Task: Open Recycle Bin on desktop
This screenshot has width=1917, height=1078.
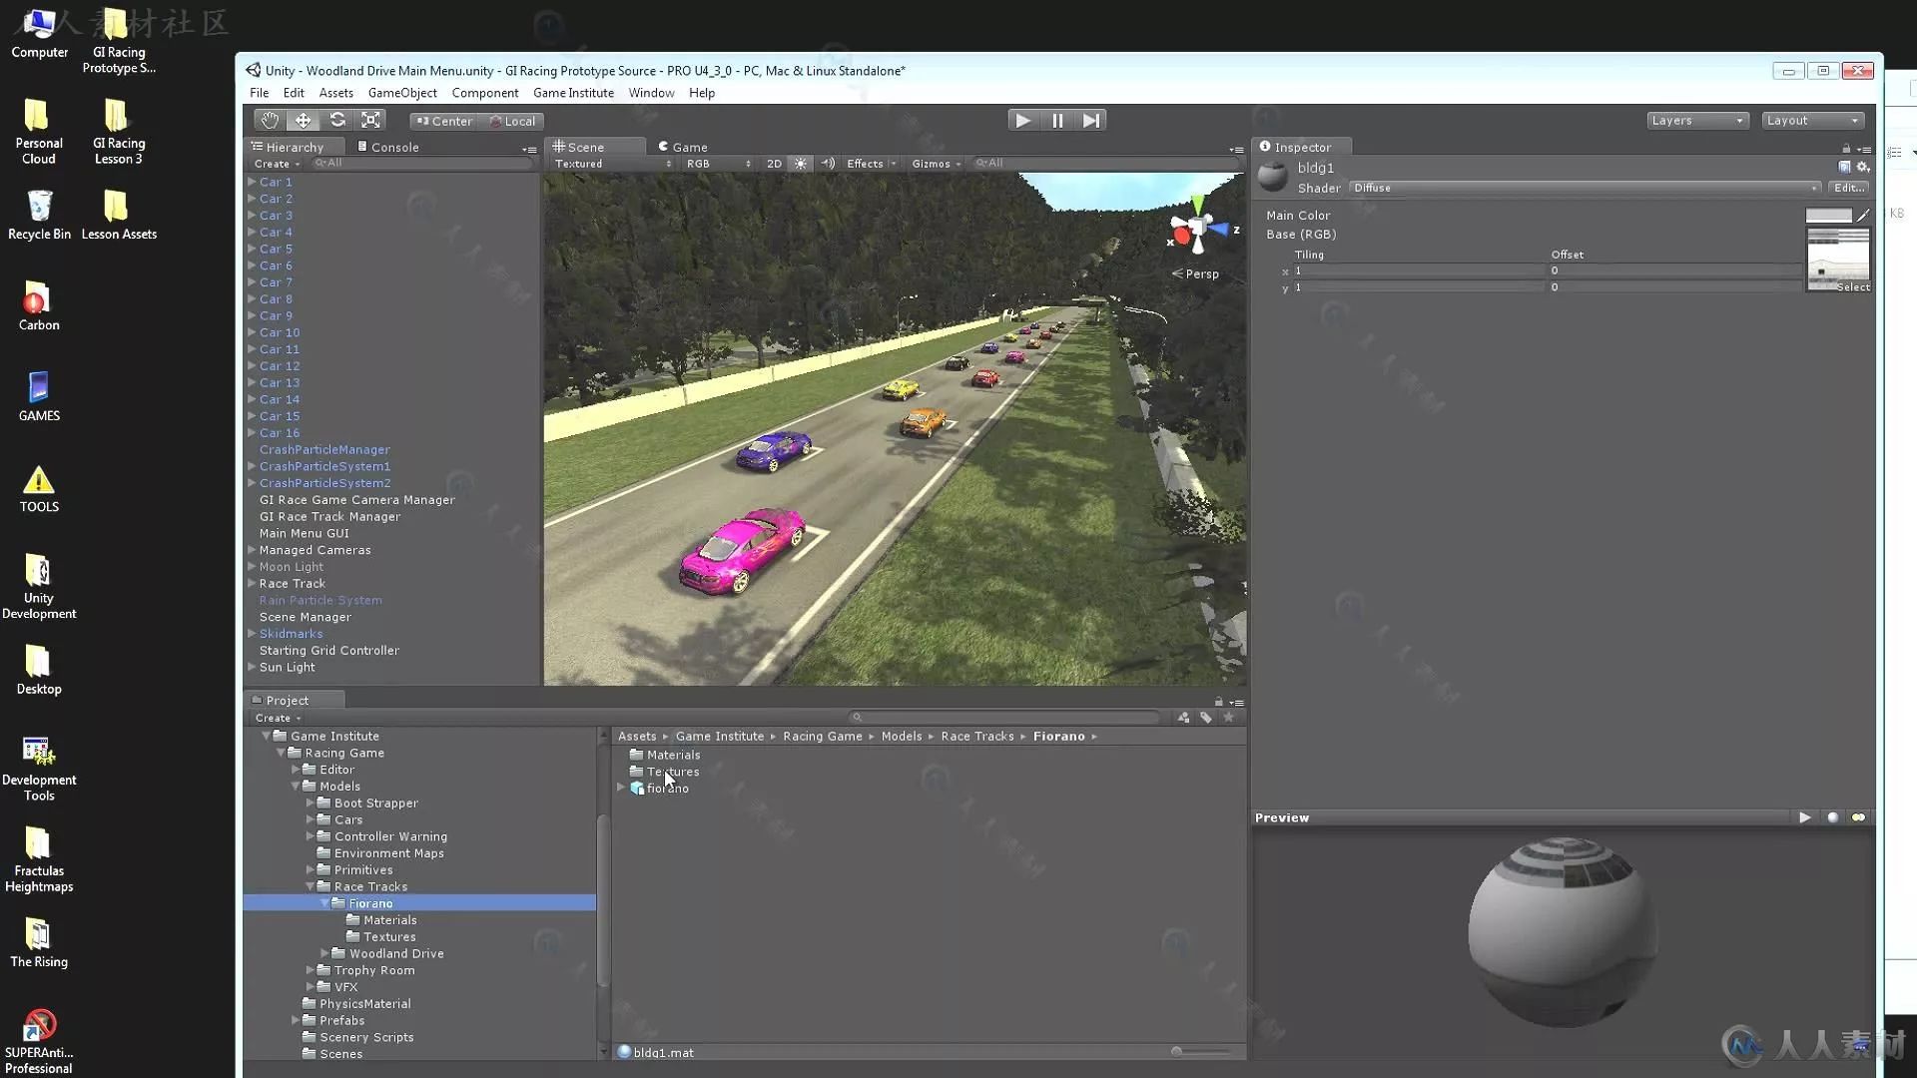Action: tap(39, 215)
